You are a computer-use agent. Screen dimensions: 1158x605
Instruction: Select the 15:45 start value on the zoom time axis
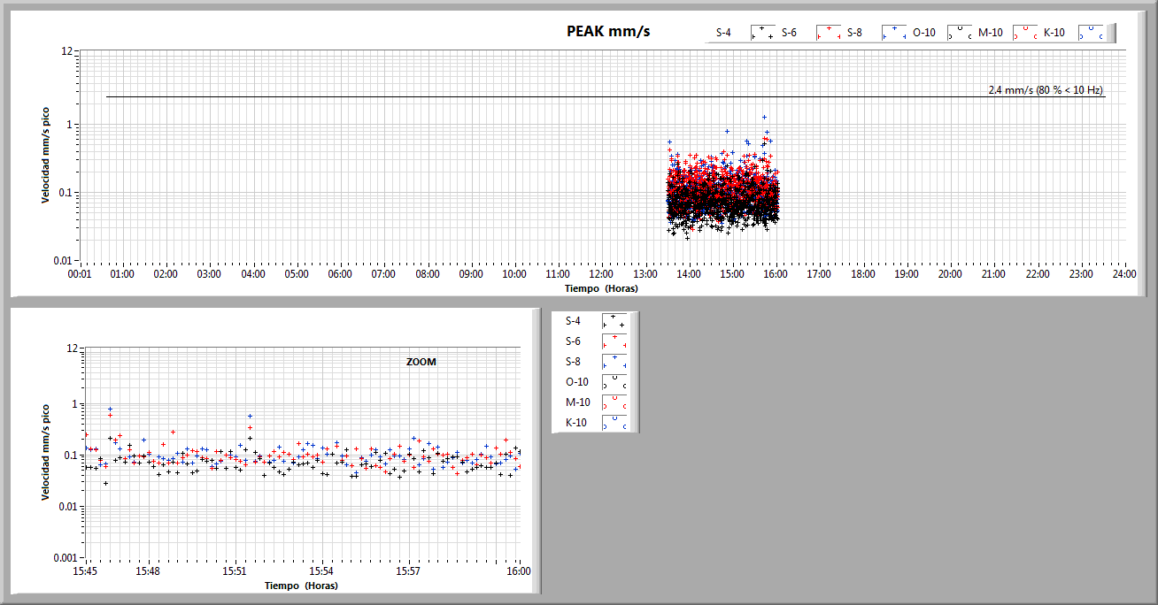point(85,571)
